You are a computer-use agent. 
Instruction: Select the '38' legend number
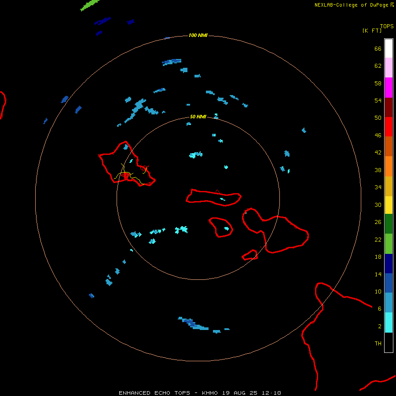pyautogui.click(x=378, y=170)
